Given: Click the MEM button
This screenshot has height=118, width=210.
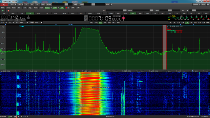Looking at the screenshot, I should (43, 4).
